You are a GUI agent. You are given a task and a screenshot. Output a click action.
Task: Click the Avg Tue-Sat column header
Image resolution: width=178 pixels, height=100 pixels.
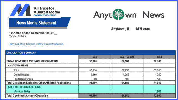tap(127, 57)
